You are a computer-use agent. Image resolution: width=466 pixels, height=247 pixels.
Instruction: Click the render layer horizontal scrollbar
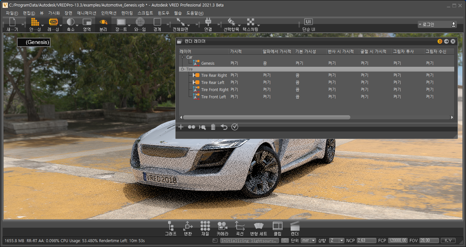coord(266,117)
